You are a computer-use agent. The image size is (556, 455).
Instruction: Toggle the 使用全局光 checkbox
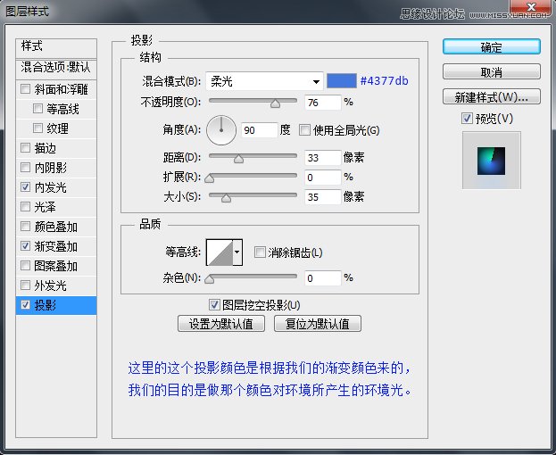tap(305, 130)
